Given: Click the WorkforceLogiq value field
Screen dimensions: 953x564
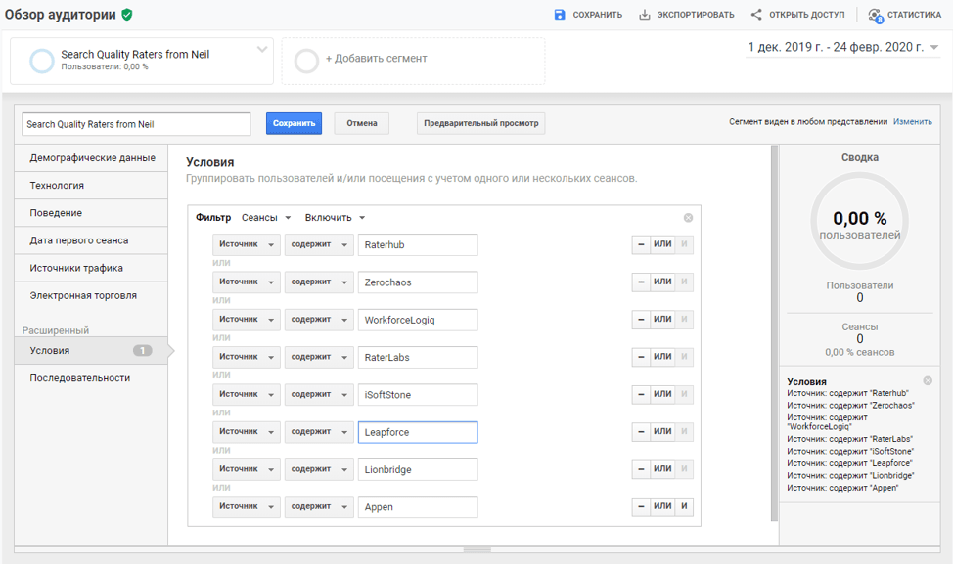Looking at the screenshot, I should (418, 320).
